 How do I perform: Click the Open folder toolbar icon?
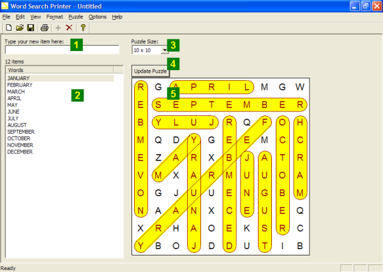pos(20,28)
